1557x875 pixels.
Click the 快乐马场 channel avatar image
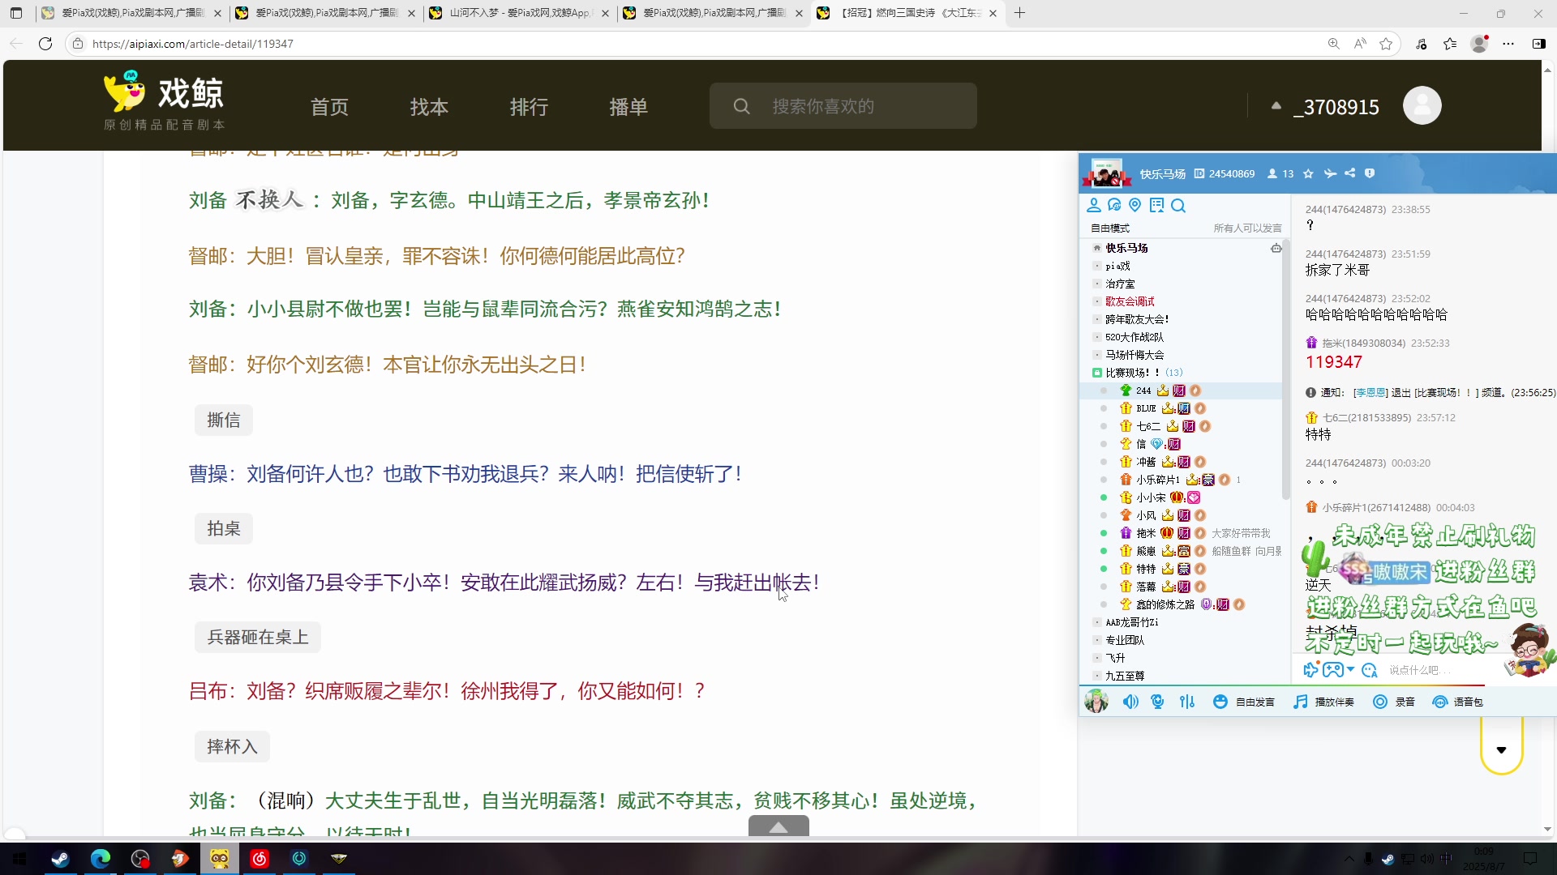click(1106, 173)
